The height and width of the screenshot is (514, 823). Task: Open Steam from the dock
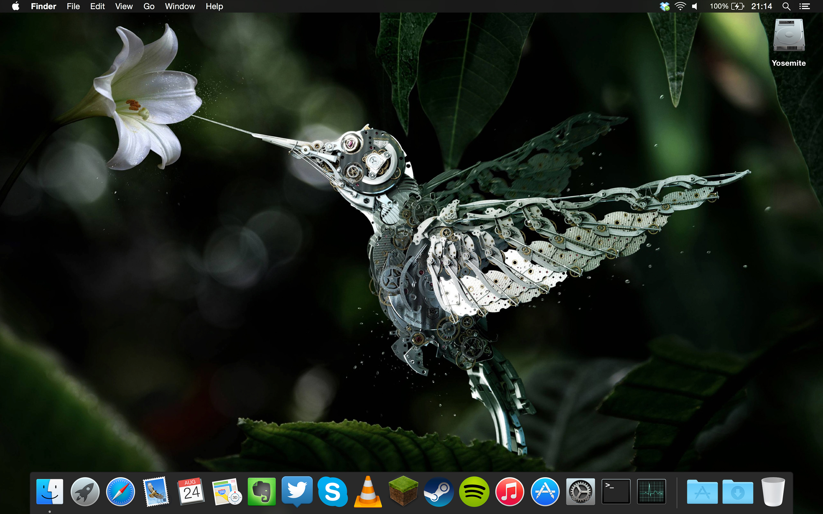tap(439, 492)
